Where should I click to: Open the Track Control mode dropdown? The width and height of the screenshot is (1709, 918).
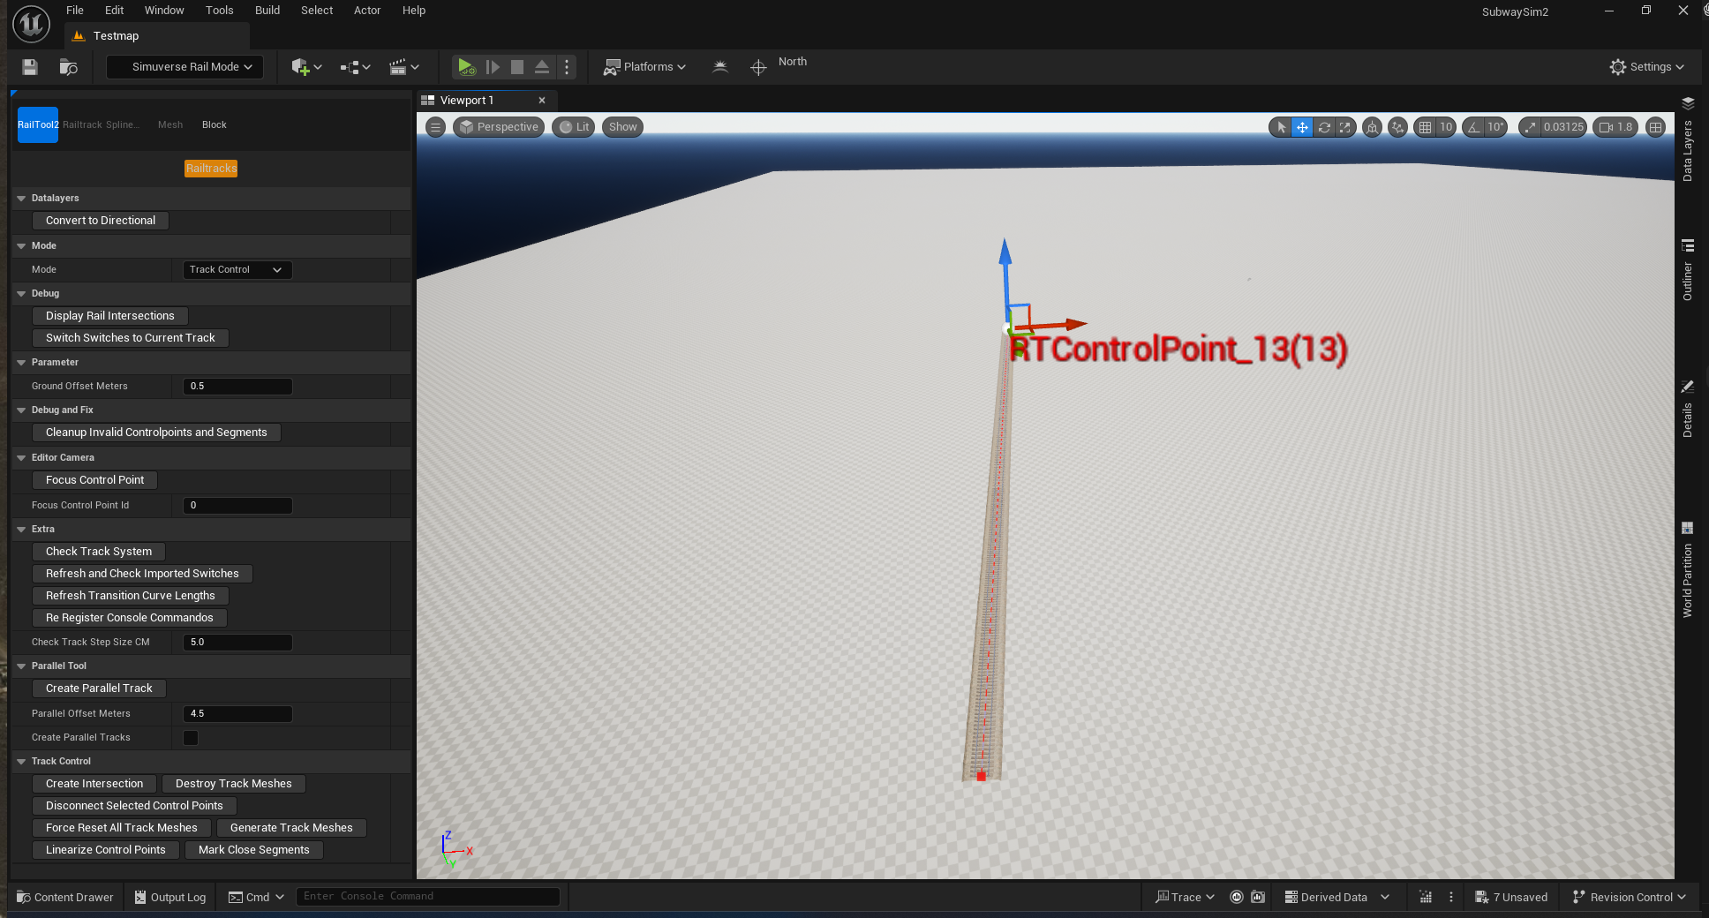pos(237,270)
